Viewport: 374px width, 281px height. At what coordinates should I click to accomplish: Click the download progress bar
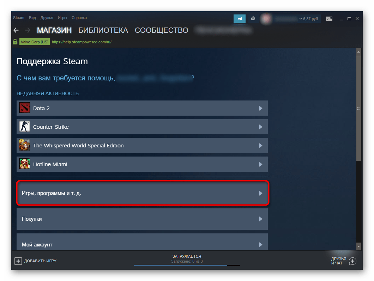click(187, 265)
